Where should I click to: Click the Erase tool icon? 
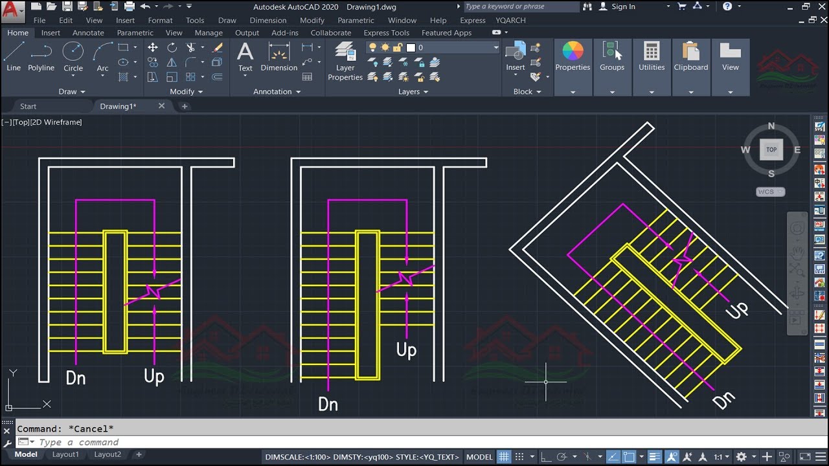(218, 47)
